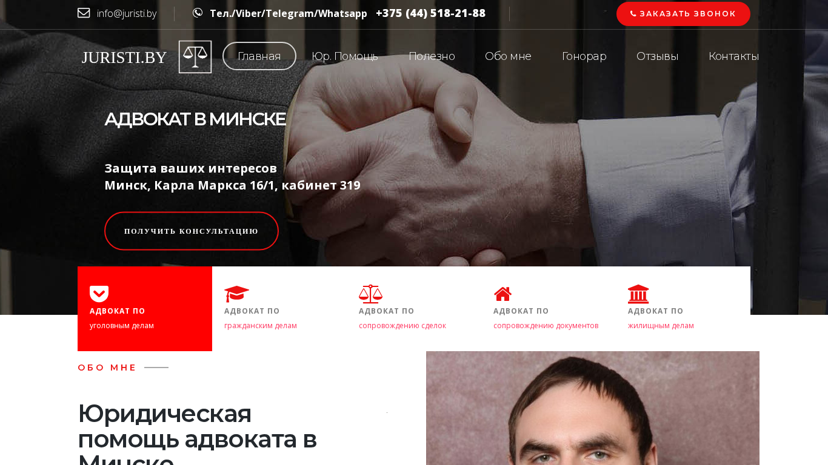Go to Контакты page
The width and height of the screenshot is (828, 465).
coord(733,56)
